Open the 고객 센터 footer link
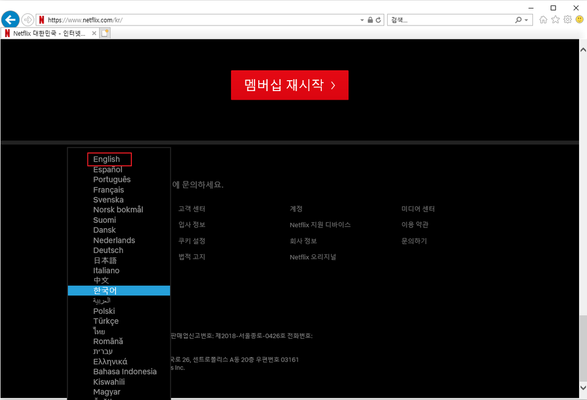587x400 pixels. [191, 209]
